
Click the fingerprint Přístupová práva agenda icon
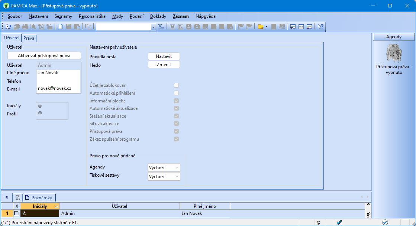pyautogui.click(x=394, y=53)
